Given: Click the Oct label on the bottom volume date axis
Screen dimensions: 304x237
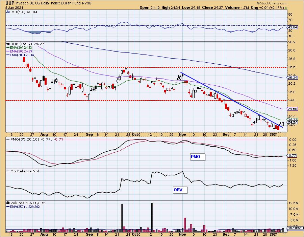Looking at the screenshot, I should click(x=135, y=235).
